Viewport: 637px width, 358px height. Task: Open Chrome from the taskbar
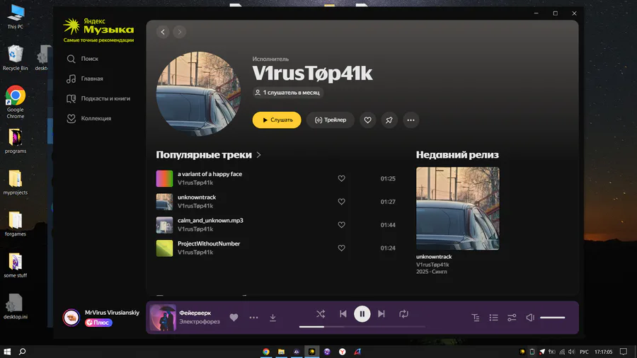click(265, 352)
